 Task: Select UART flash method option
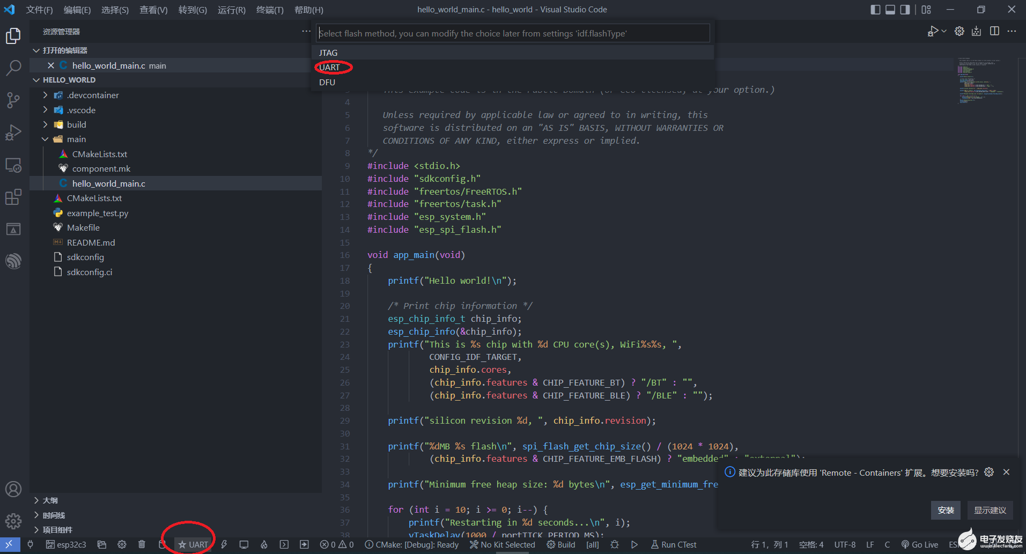(513, 68)
